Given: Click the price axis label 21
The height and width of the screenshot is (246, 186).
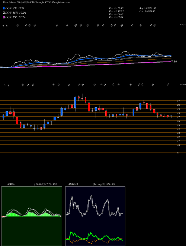Looking at the screenshot, I should point(178,101).
